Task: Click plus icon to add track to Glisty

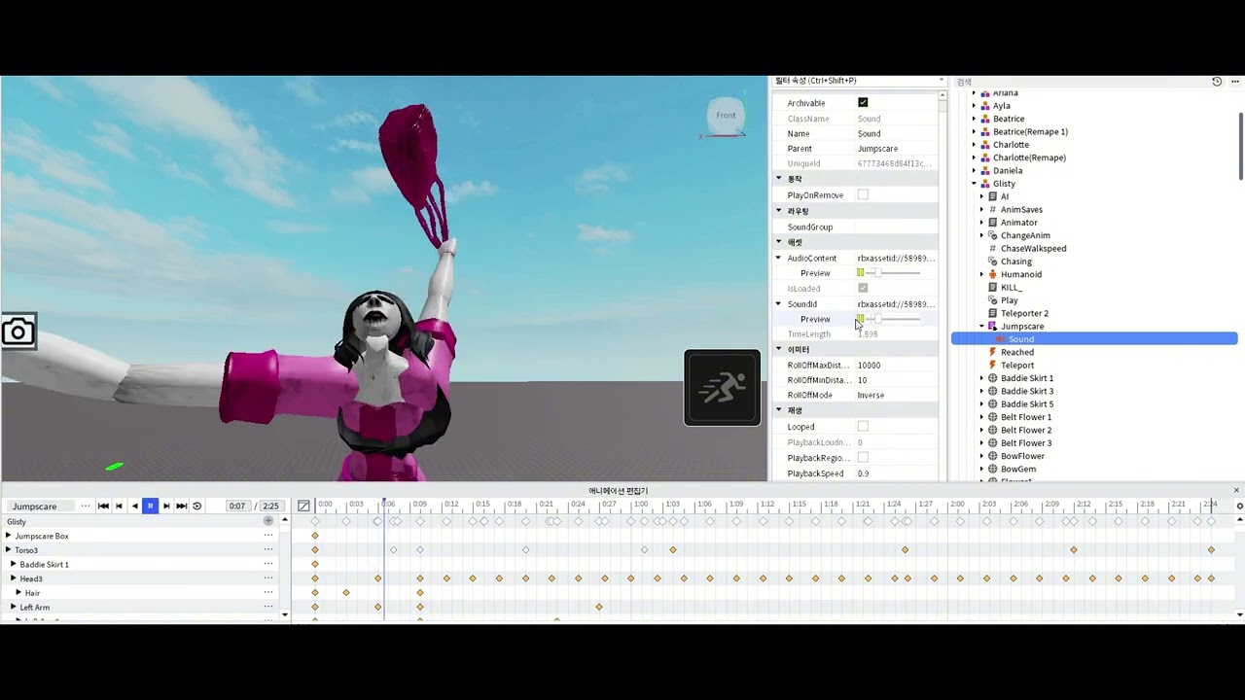Action: [x=268, y=521]
